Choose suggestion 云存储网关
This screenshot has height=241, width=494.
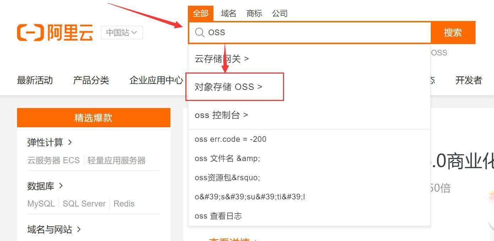222,59
